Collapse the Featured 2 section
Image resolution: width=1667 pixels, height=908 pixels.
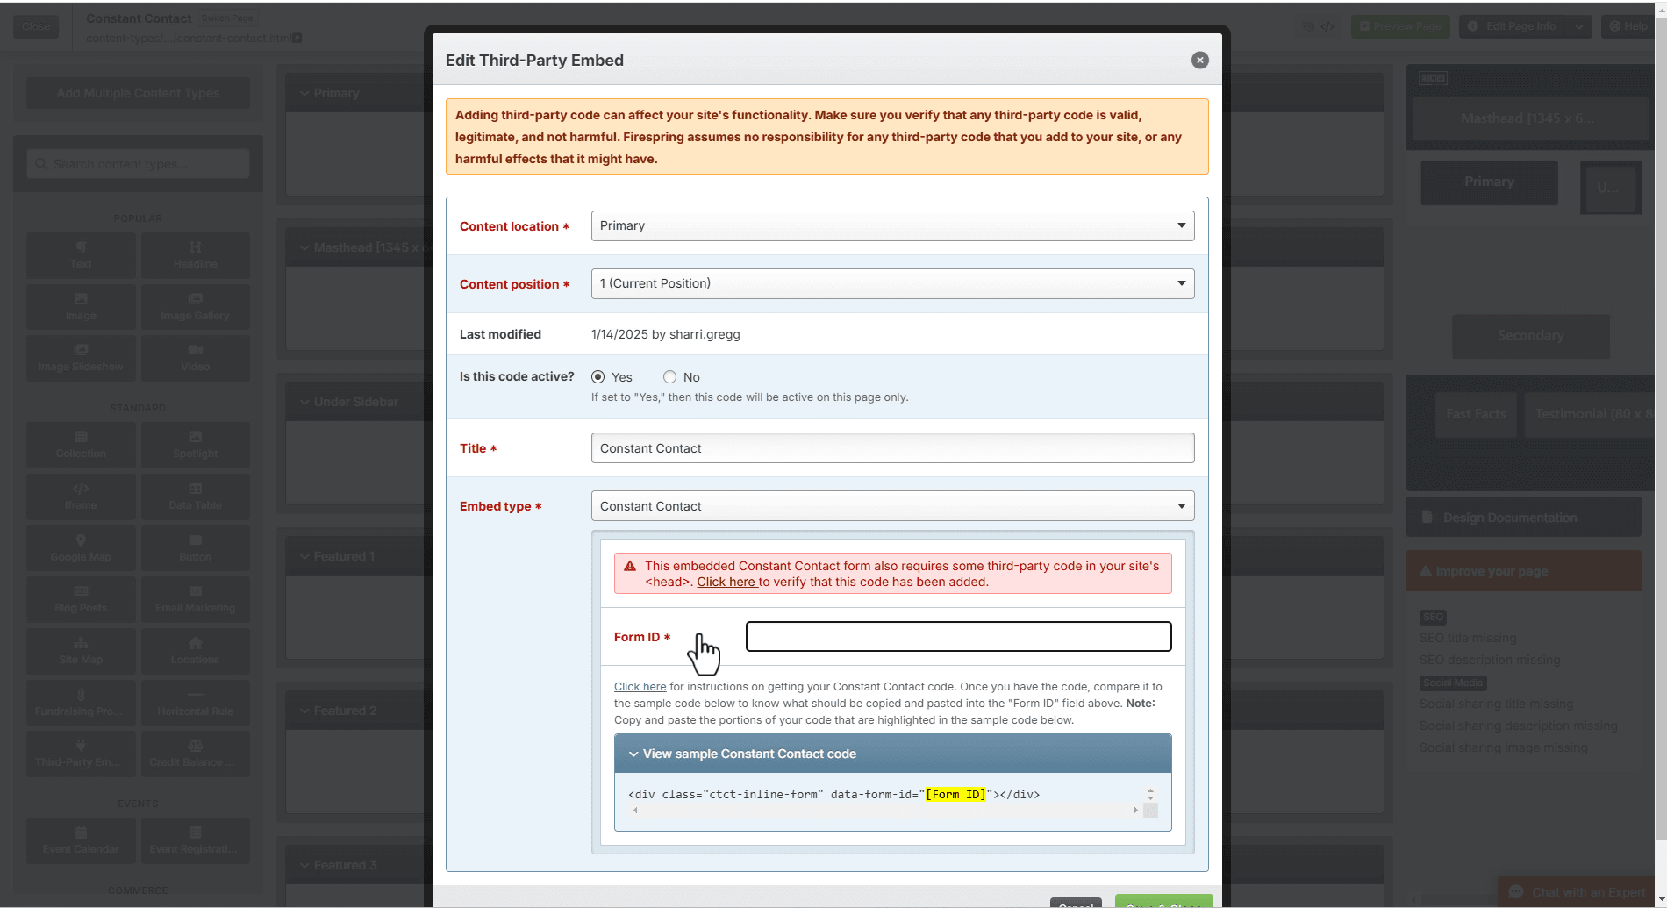pos(304,711)
